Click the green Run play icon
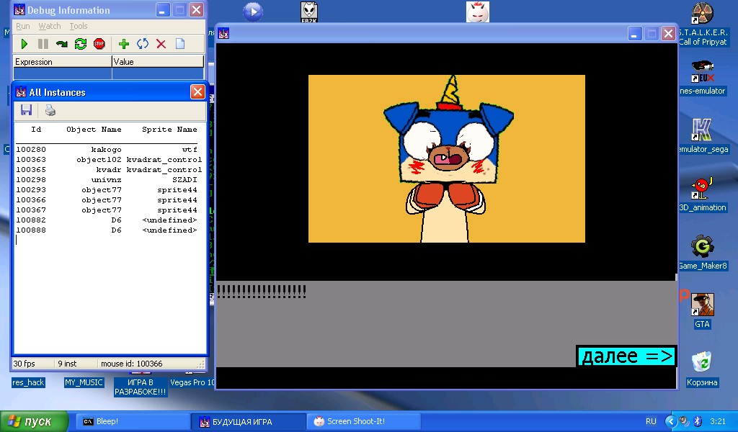Screen dimensions: 738x432 tap(25, 44)
